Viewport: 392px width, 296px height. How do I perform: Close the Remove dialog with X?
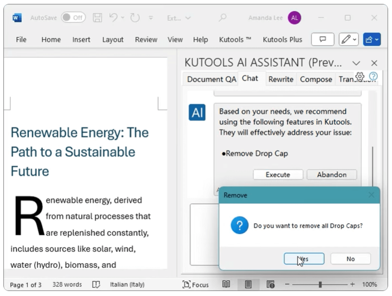click(371, 195)
